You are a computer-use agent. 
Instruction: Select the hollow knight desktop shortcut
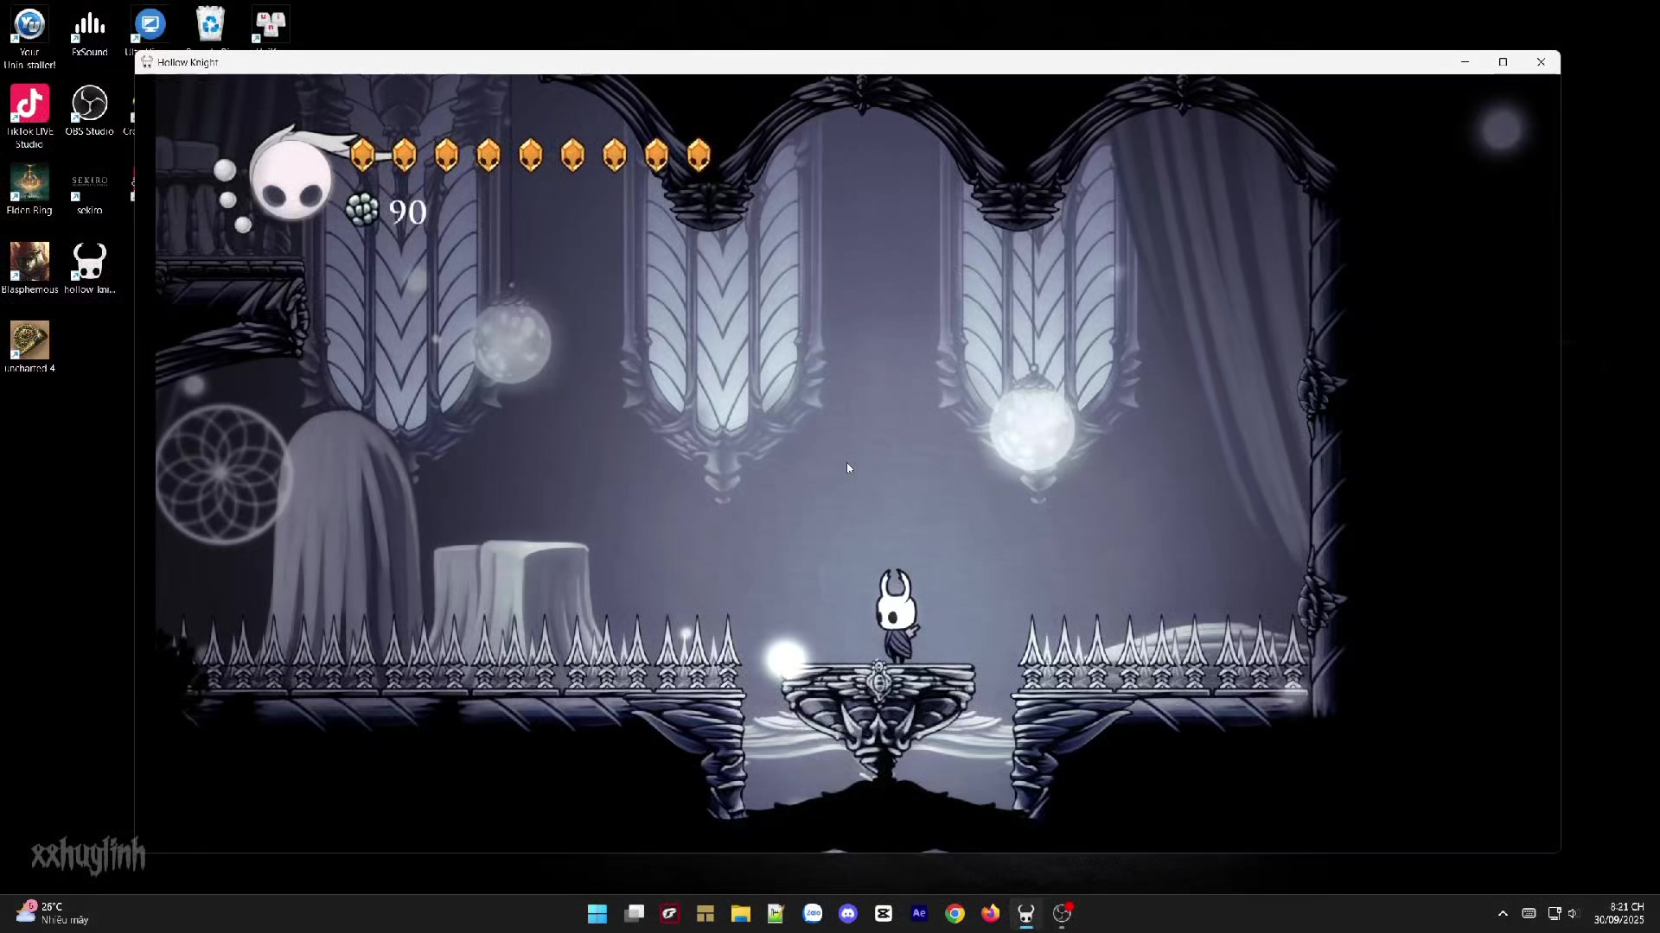[x=89, y=269]
